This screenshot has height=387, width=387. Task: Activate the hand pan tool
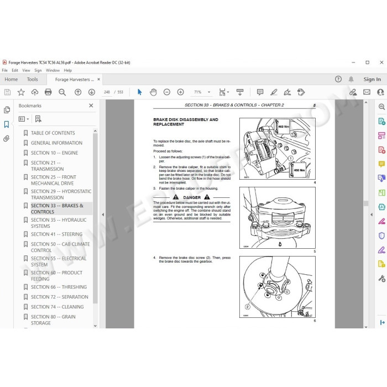153,92
